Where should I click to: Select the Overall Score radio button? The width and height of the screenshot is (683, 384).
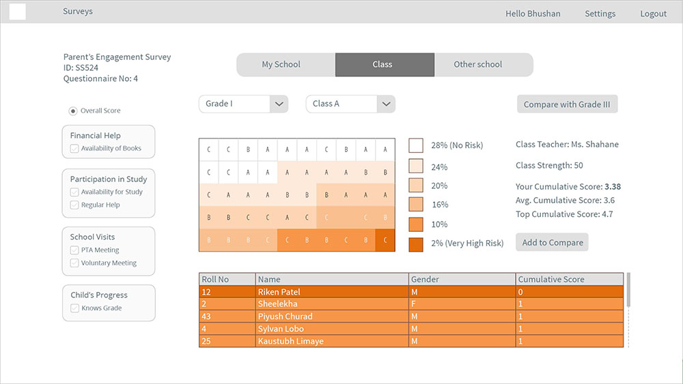point(73,111)
